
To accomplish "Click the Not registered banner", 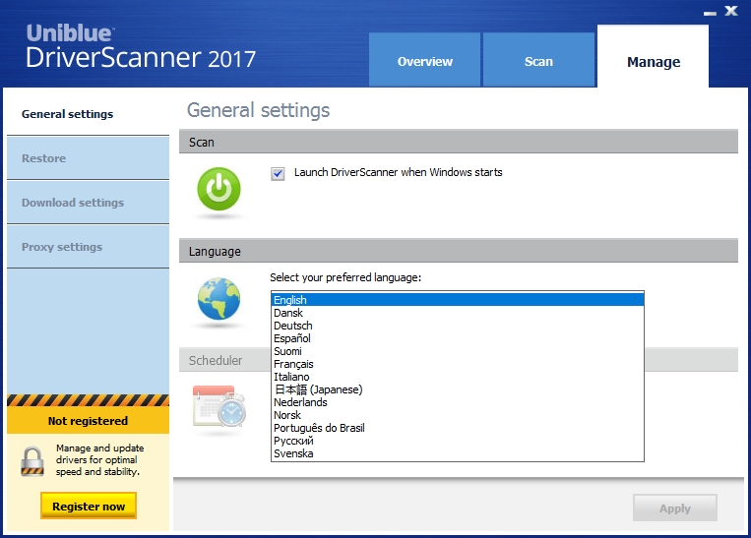I will tap(89, 421).
